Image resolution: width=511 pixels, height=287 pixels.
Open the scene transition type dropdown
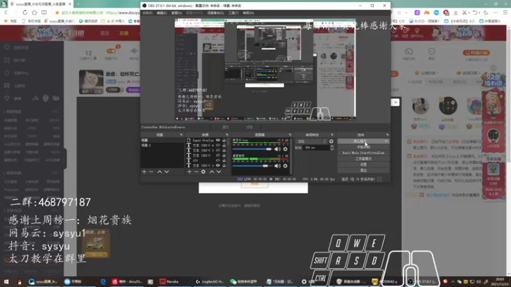pyautogui.click(x=311, y=142)
